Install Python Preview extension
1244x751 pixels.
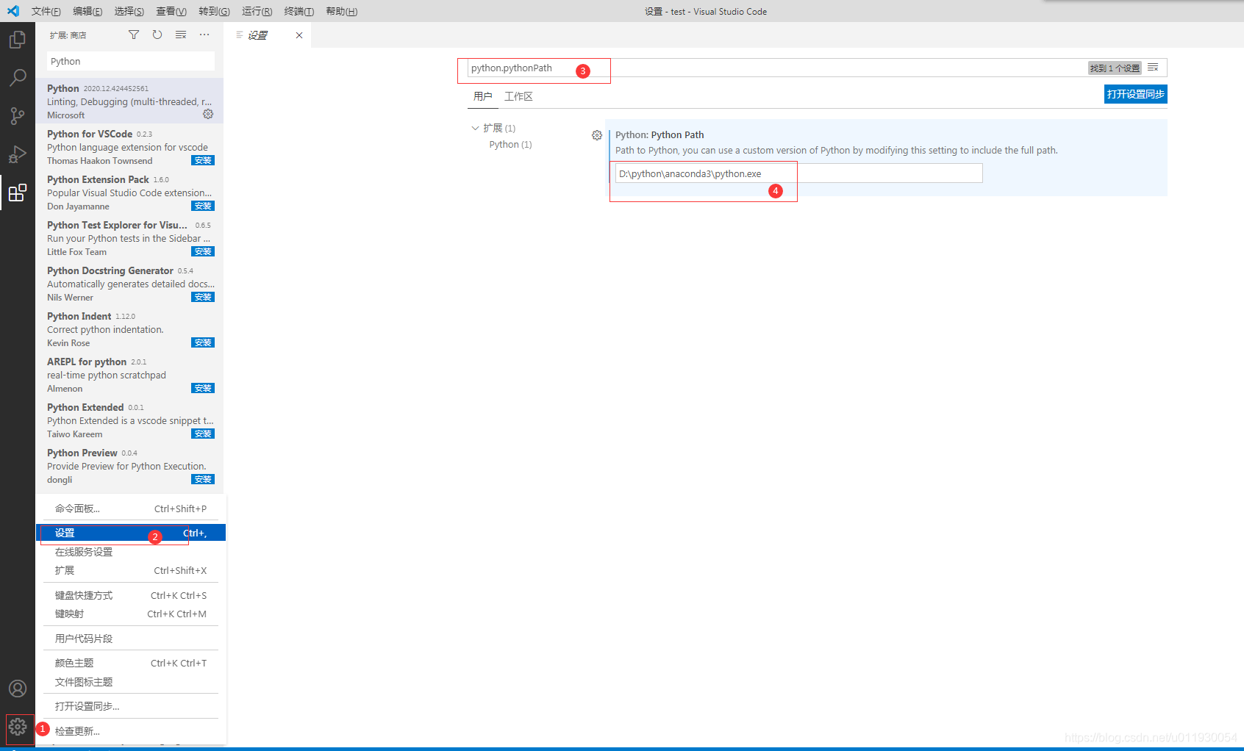pos(203,479)
